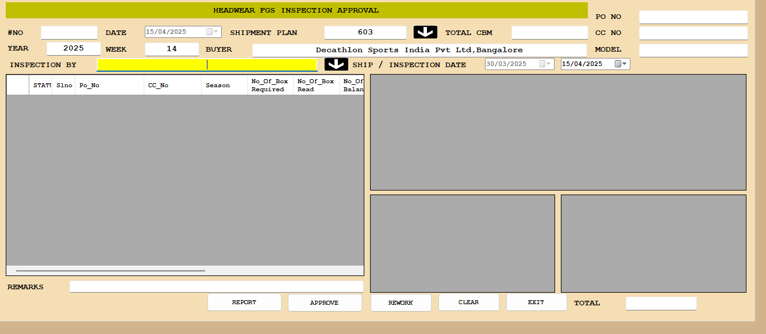
Task: Click the REWORK button
Action: tap(401, 302)
